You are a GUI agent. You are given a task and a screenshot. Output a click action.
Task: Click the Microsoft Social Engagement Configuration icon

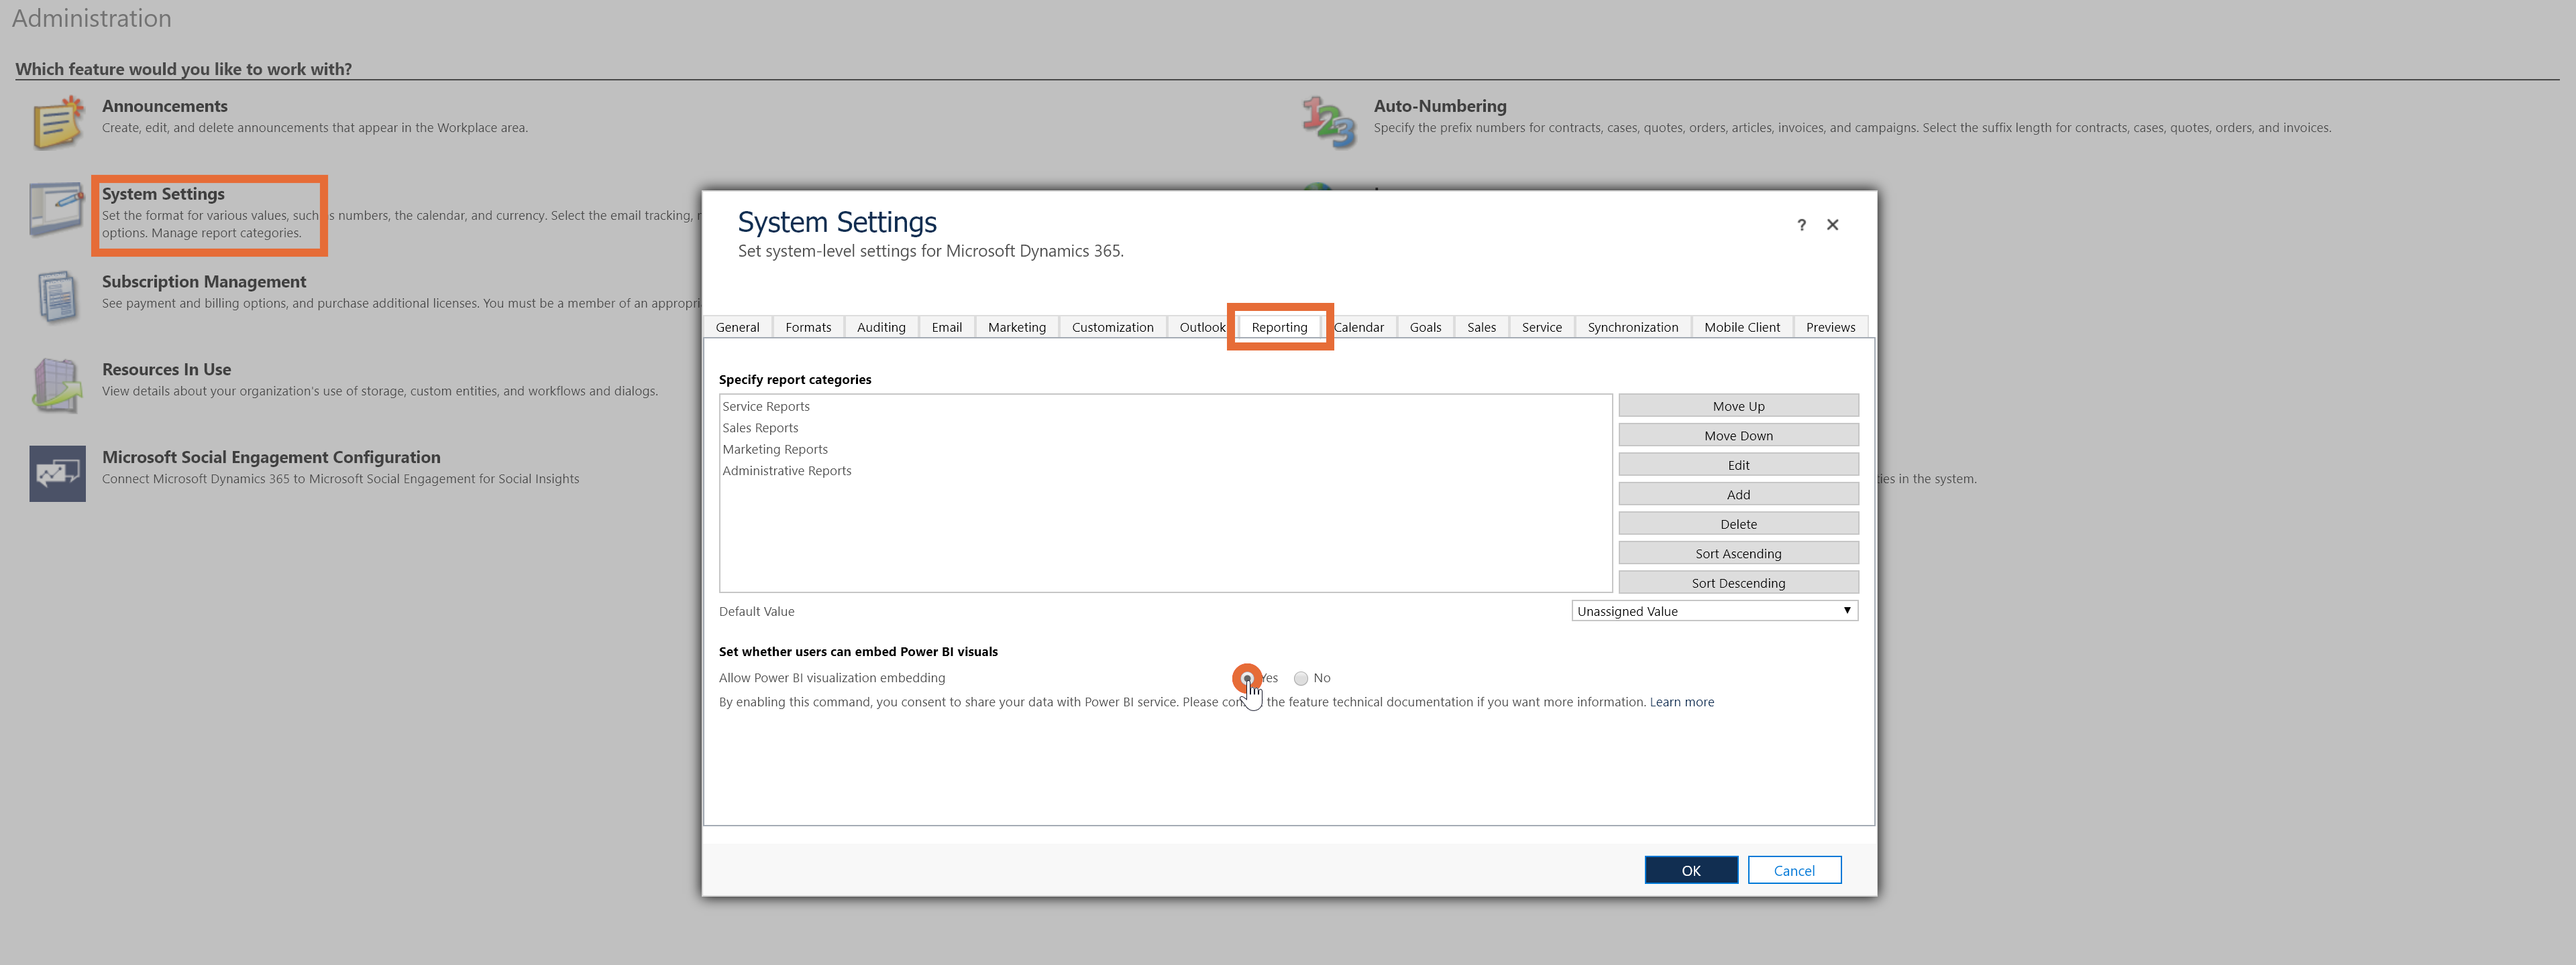(x=54, y=468)
